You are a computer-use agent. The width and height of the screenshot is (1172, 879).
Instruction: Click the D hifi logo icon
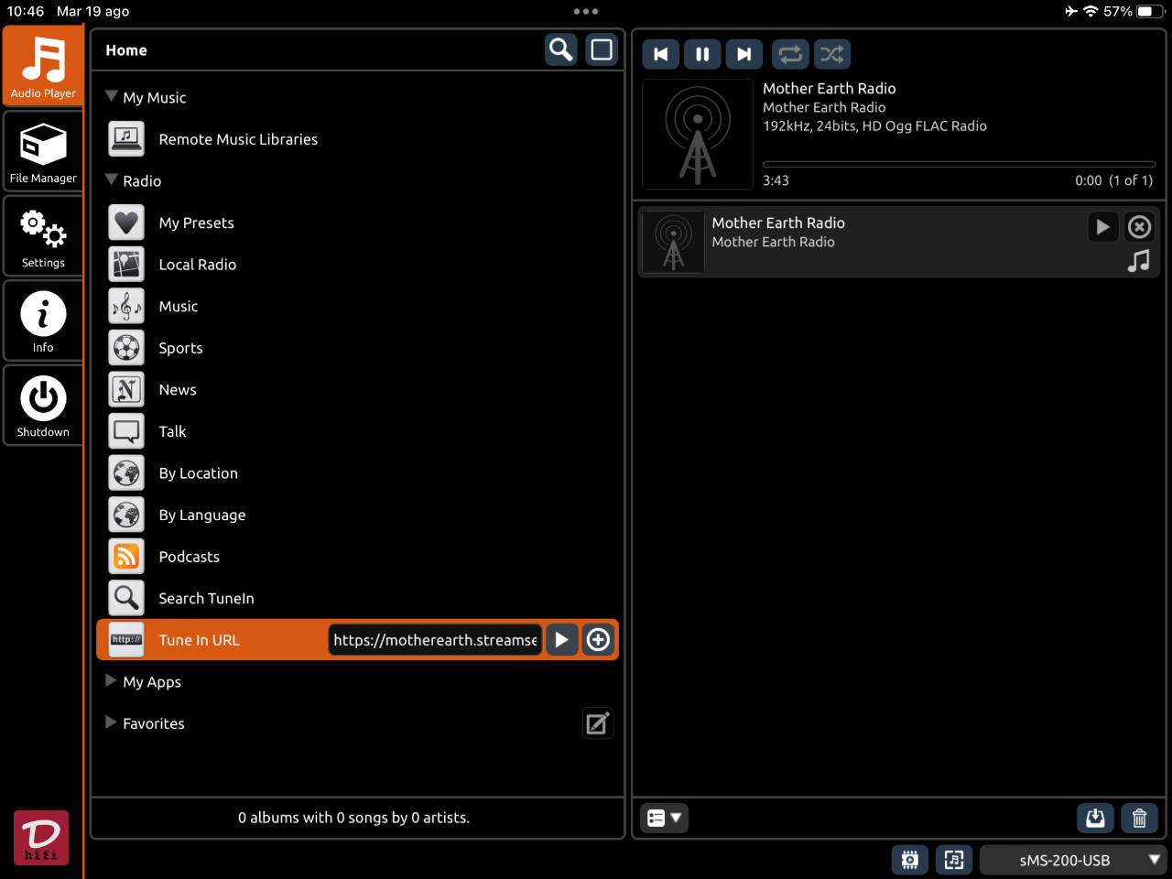point(41,838)
